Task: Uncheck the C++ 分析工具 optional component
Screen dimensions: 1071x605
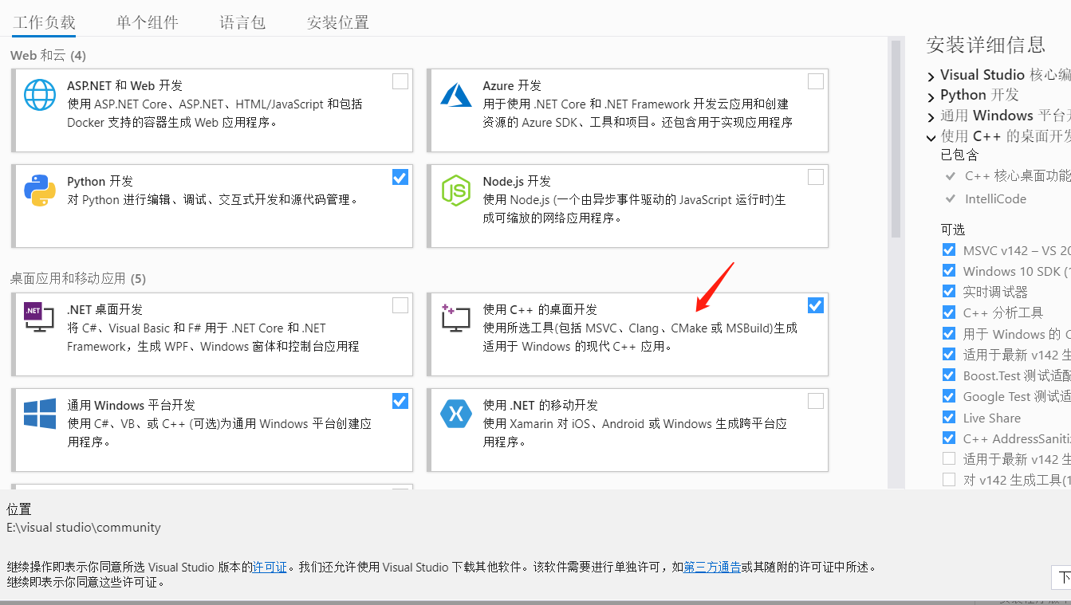Action: pyautogui.click(x=949, y=312)
